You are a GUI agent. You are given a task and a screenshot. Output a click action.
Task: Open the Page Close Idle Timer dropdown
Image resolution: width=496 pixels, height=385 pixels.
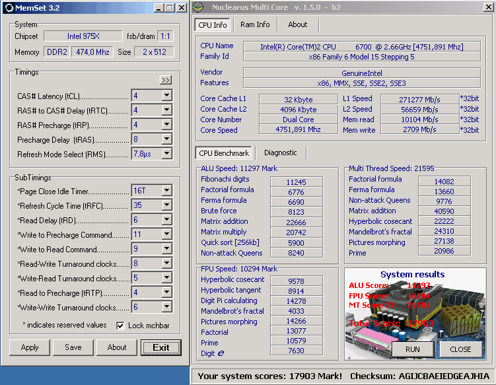point(166,190)
